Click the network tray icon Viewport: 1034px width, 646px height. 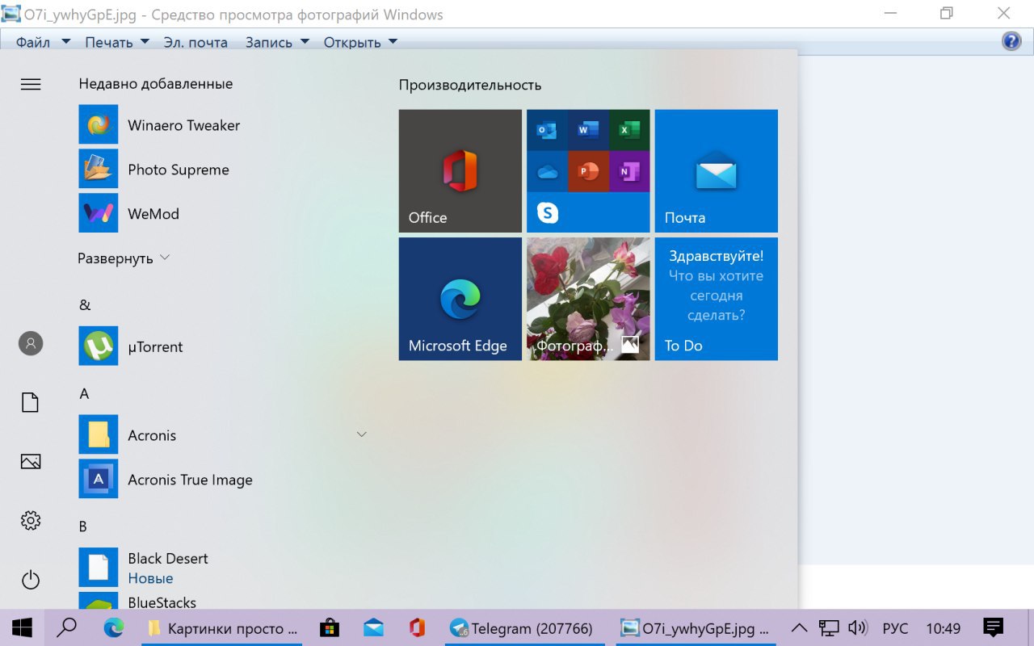pyautogui.click(x=828, y=628)
